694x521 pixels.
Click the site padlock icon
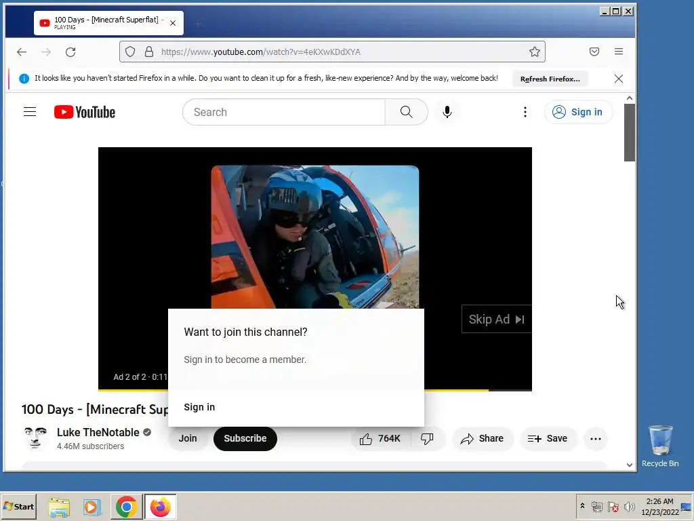point(149,52)
